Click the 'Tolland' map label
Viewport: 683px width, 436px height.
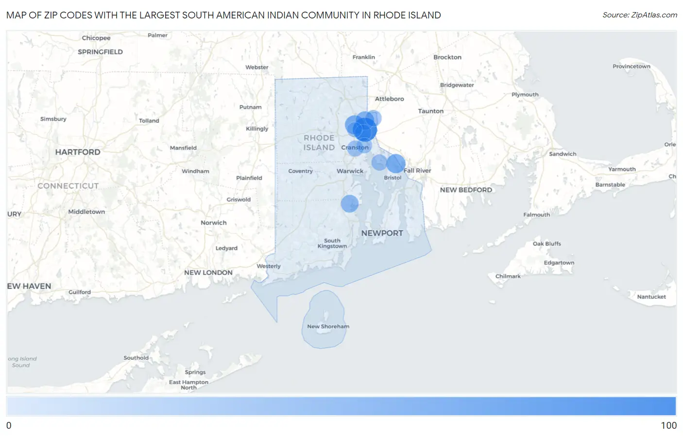[x=149, y=121]
